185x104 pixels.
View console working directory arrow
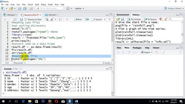(21, 69)
